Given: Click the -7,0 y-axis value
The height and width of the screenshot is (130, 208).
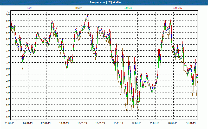Looking at the screenshot, I should [8, 111].
